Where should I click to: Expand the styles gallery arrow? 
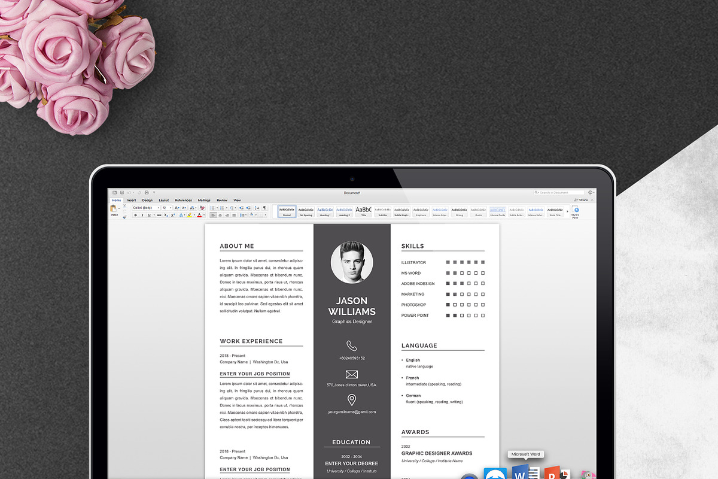click(567, 211)
